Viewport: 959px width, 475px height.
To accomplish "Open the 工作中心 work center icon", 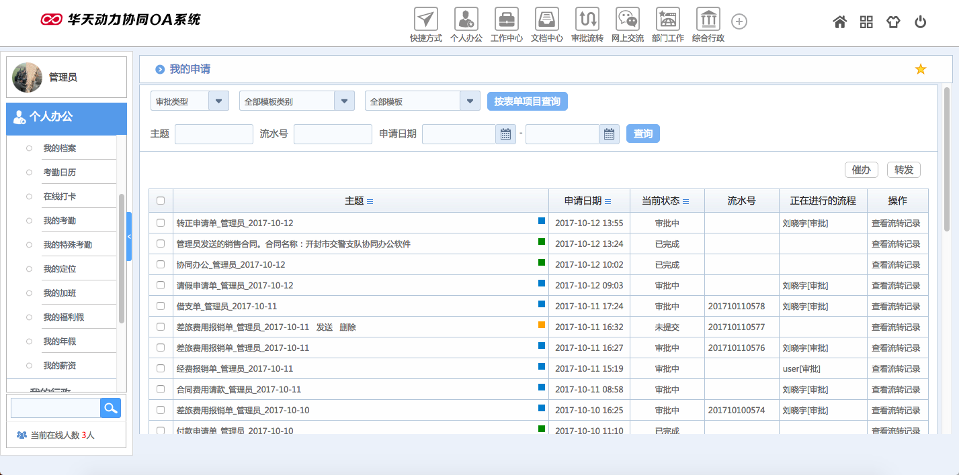I will click(x=506, y=19).
